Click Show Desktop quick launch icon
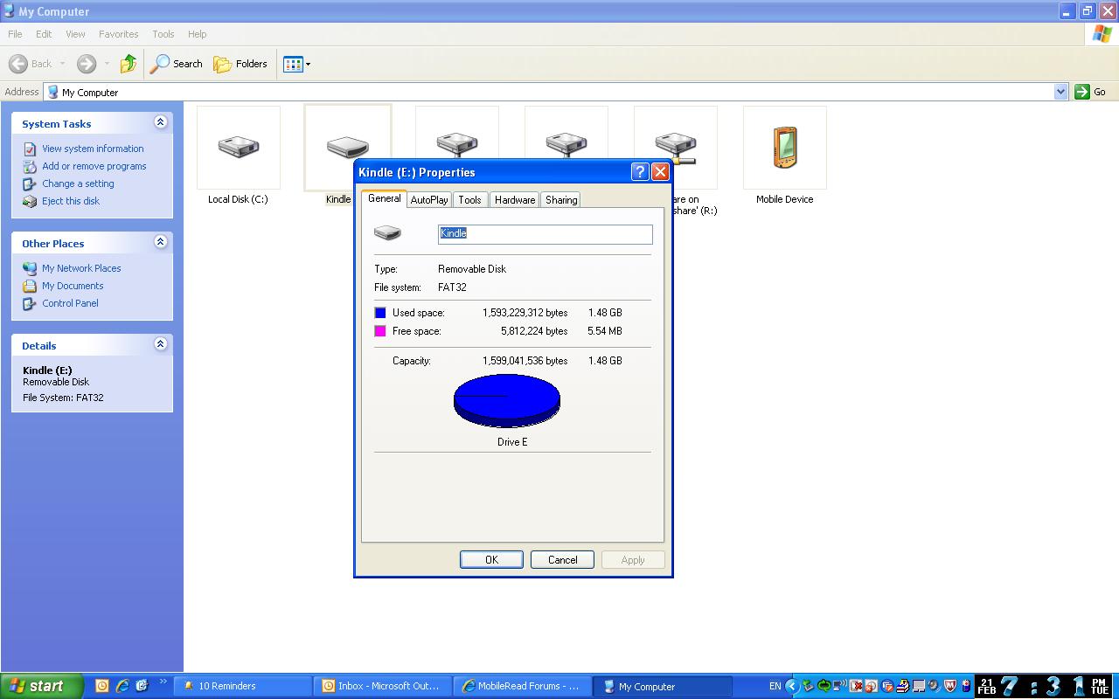1119x699 pixels. click(142, 686)
